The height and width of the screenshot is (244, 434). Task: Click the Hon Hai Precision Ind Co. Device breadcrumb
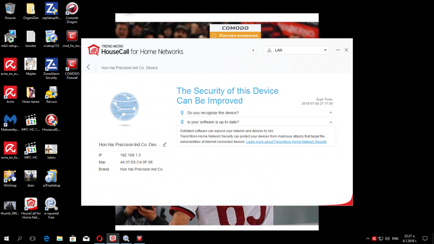point(129,68)
